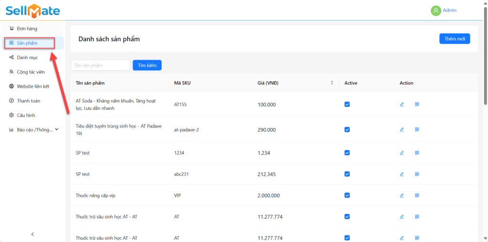Image resolution: width=488 pixels, height=242 pixels.
Task: Click the edit pencil for Thuốc nâng cấp vip
Action: tap(402, 195)
